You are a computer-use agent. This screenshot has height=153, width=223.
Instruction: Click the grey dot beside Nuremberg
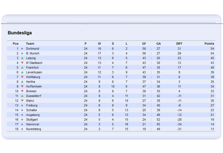pos(22,129)
